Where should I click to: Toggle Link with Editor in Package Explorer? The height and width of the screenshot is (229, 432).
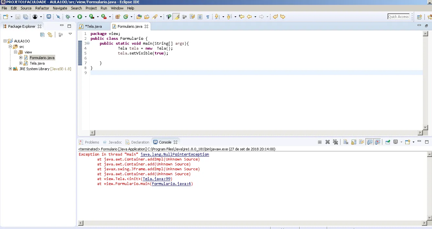point(50,35)
